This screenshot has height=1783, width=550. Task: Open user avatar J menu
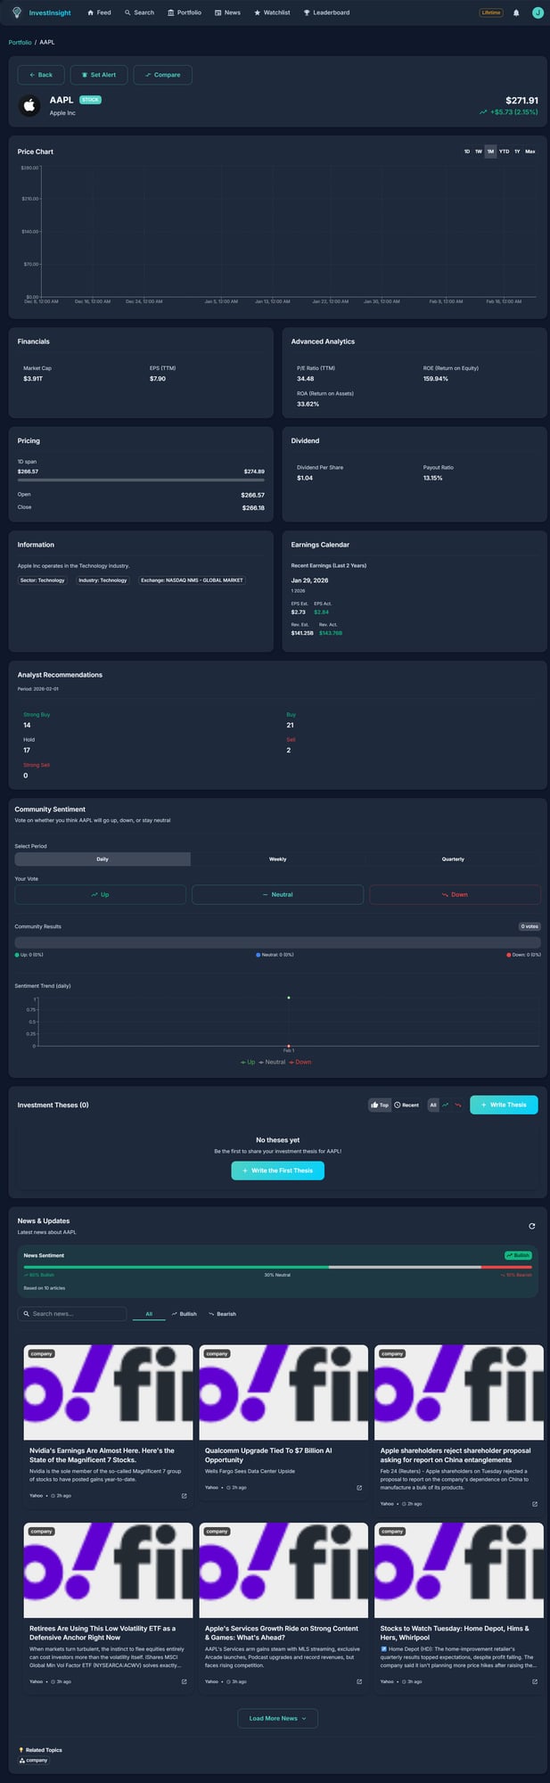click(x=538, y=12)
